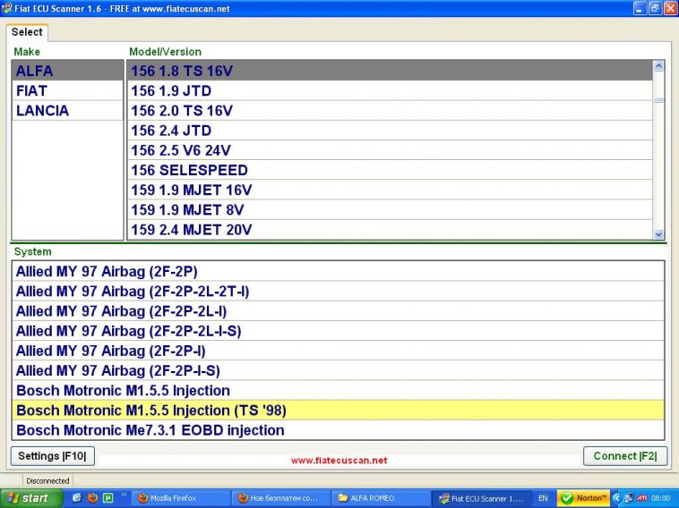Click the ATI tray icon
679x508 pixels.
[x=641, y=498]
